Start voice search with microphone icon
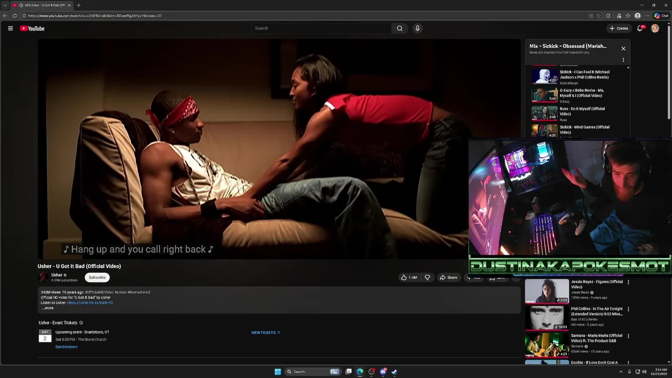Image resolution: width=672 pixels, height=378 pixels. [x=417, y=28]
